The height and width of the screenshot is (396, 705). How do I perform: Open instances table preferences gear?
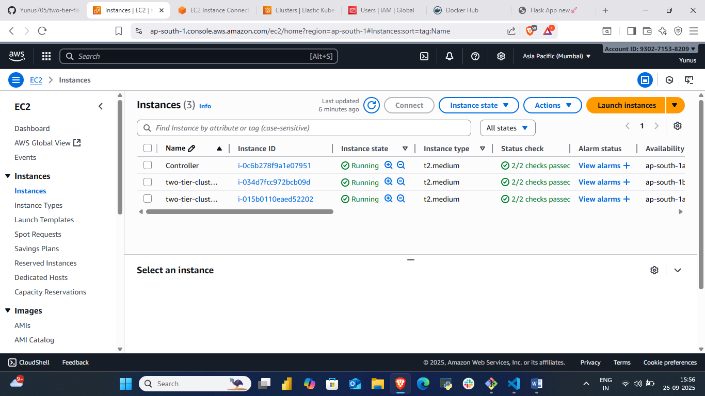click(x=678, y=126)
